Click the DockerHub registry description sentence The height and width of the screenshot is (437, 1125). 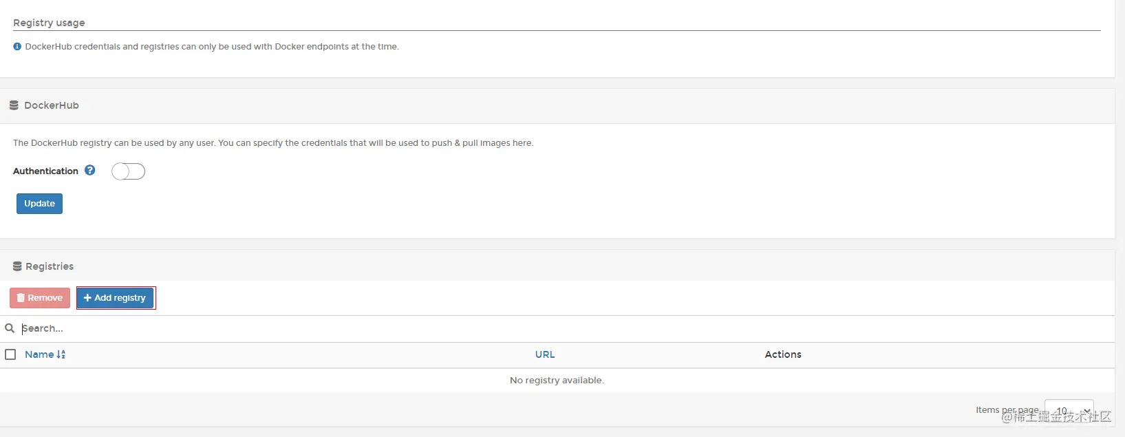click(x=273, y=143)
